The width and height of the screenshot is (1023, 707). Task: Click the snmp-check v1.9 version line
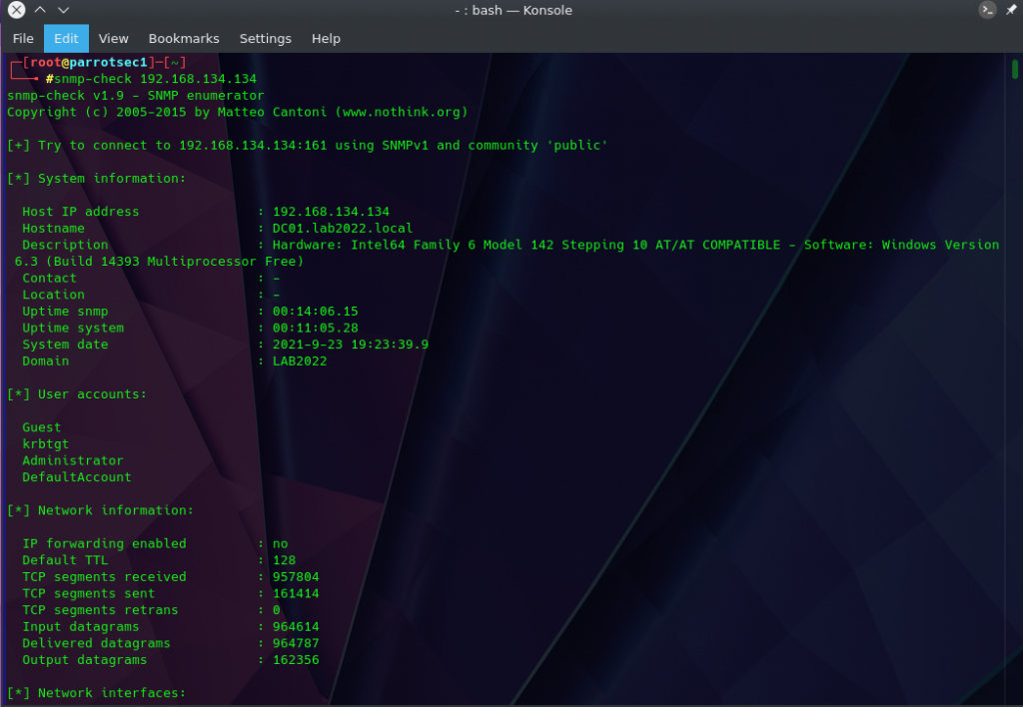tap(135, 96)
